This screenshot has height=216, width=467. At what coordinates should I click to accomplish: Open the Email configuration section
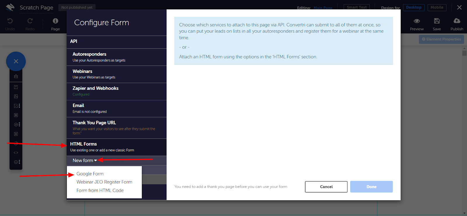pyautogui.click(x=116, y=108)
